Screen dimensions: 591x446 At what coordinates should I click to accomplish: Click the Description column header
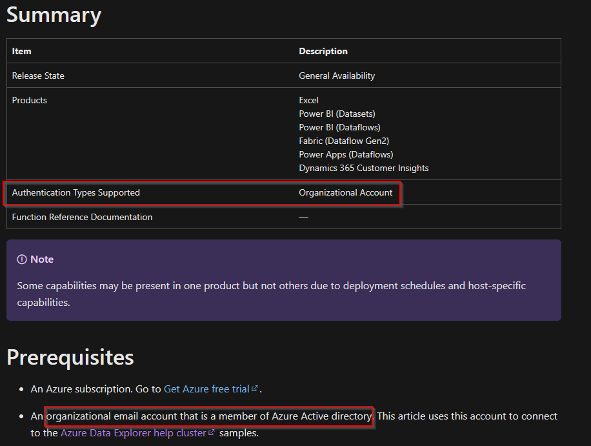(323, 51)
